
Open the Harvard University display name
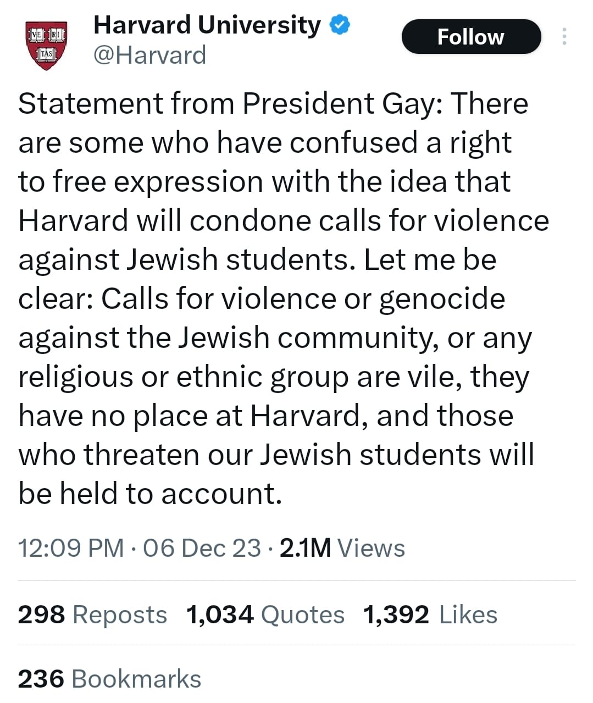pyautogui.click(x=207, y=25)
